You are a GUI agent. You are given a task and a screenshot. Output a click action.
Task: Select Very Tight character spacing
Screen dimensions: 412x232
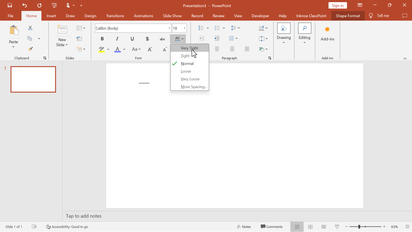coord(190,48)
